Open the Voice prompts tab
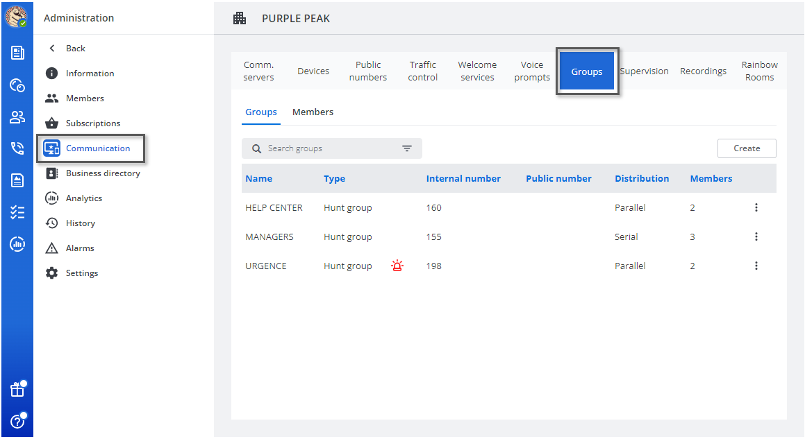The image size is (805, 439). [532, 71]
